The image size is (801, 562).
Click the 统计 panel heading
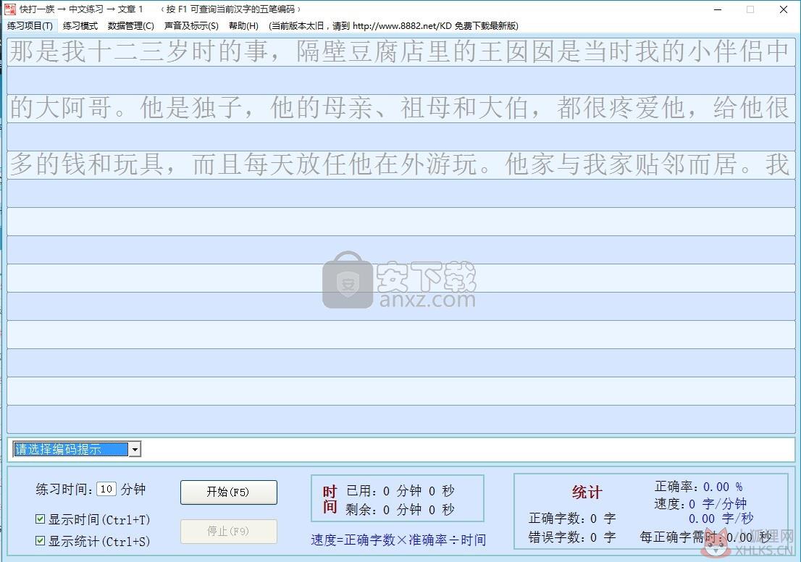tap(587, 492)
